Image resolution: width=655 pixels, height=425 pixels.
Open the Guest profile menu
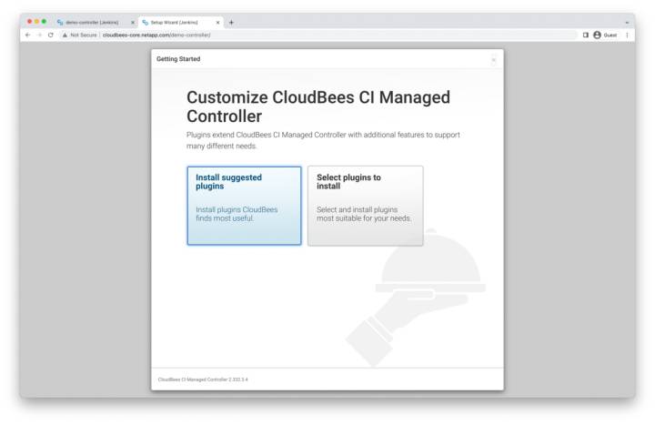605,35
